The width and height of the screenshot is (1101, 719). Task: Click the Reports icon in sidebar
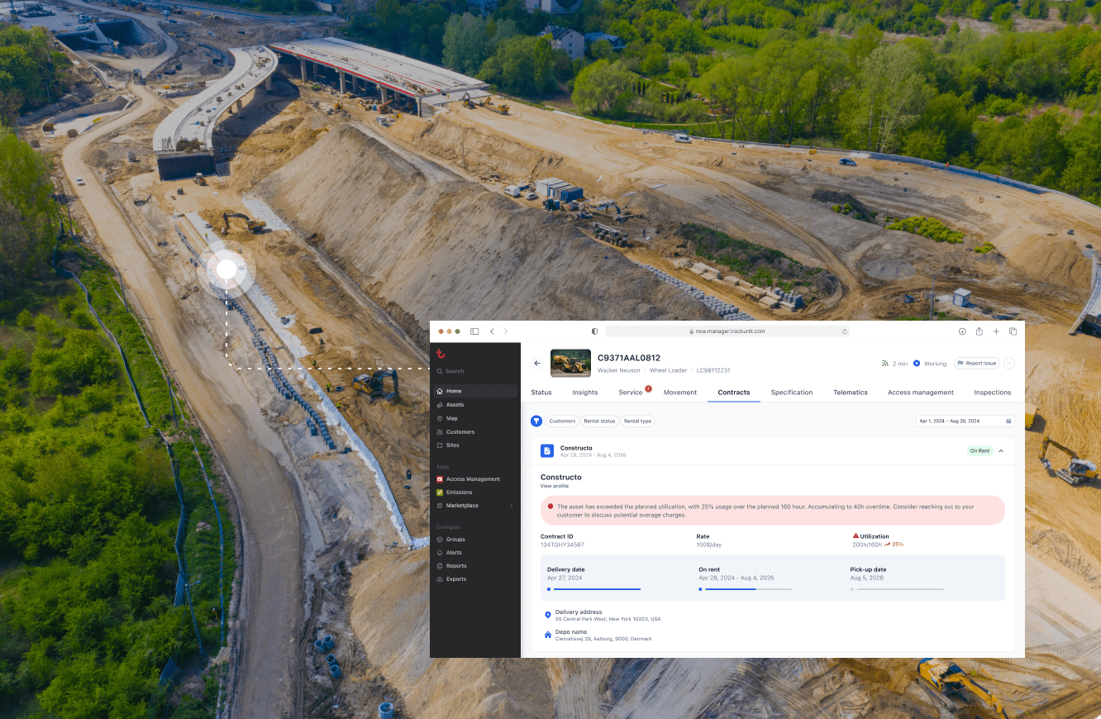click(x=440, y=566)
